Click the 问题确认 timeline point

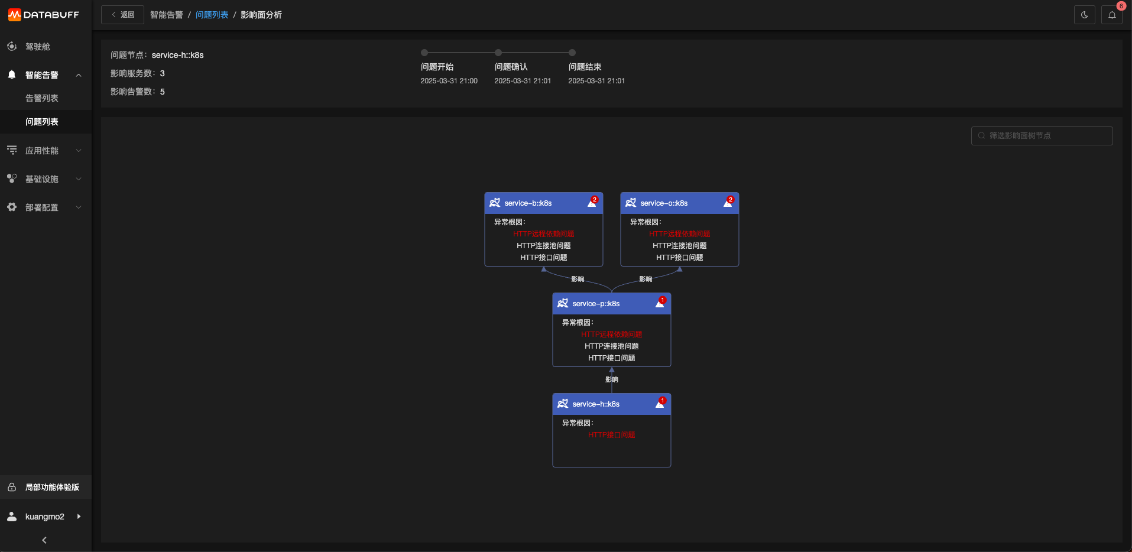(498, 53)
